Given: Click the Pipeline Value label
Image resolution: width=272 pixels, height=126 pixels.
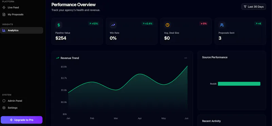Looking at the screenshot, I should pos(63,33).
